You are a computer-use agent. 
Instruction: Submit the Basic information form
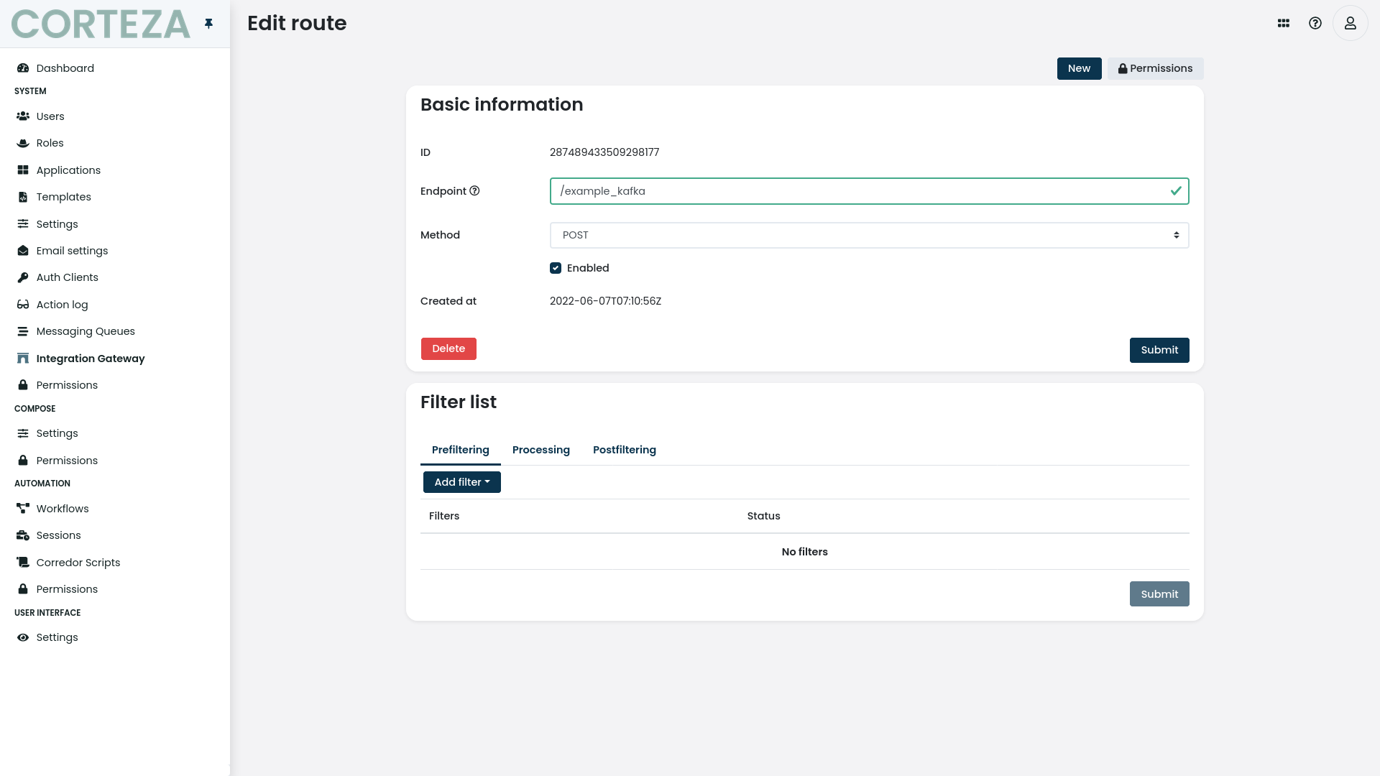[x=1159, y=350]
